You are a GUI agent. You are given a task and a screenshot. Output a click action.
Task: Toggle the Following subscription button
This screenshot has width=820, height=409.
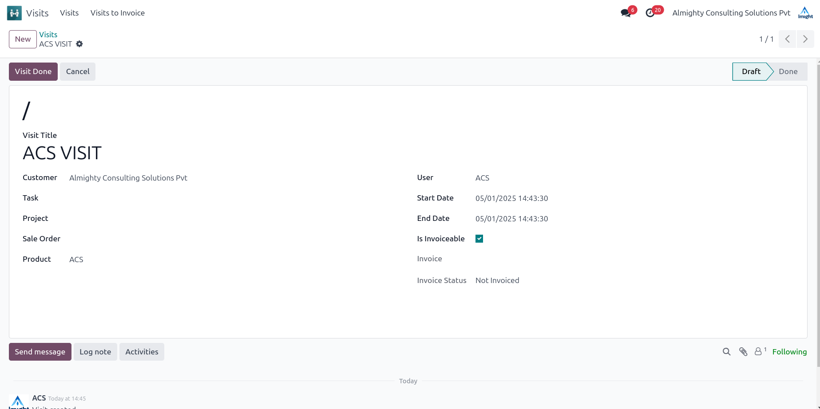tap(789, 352)
